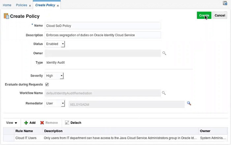Click the red X Remove icon
This screenshot has height=145, width=231.
tap(42, 123)
